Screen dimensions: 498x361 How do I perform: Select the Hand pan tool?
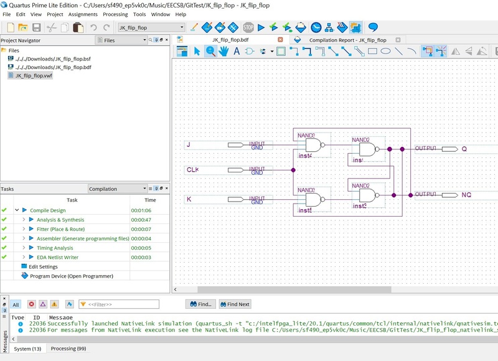[223, 52]
